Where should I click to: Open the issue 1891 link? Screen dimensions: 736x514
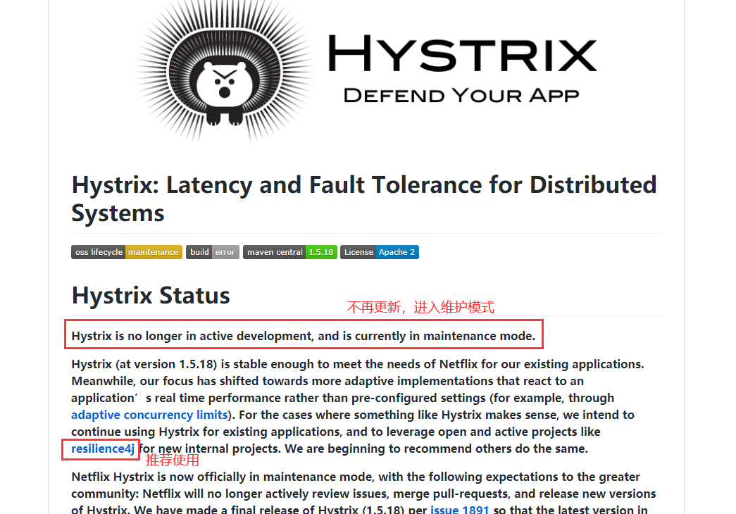pos(459,509)
